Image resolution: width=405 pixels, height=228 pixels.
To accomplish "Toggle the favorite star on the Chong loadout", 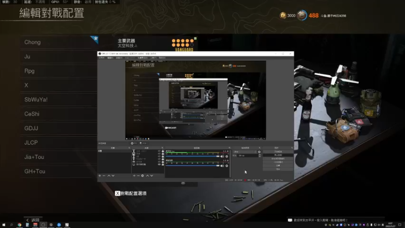I will [x=95, y=39].
